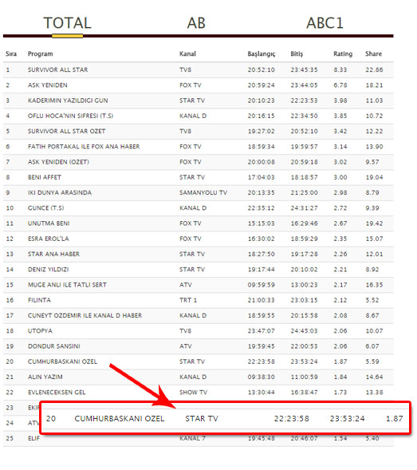Click end time 16:38:47
The width and height of the screenshot is (417, 470).
tap(304, 393)
